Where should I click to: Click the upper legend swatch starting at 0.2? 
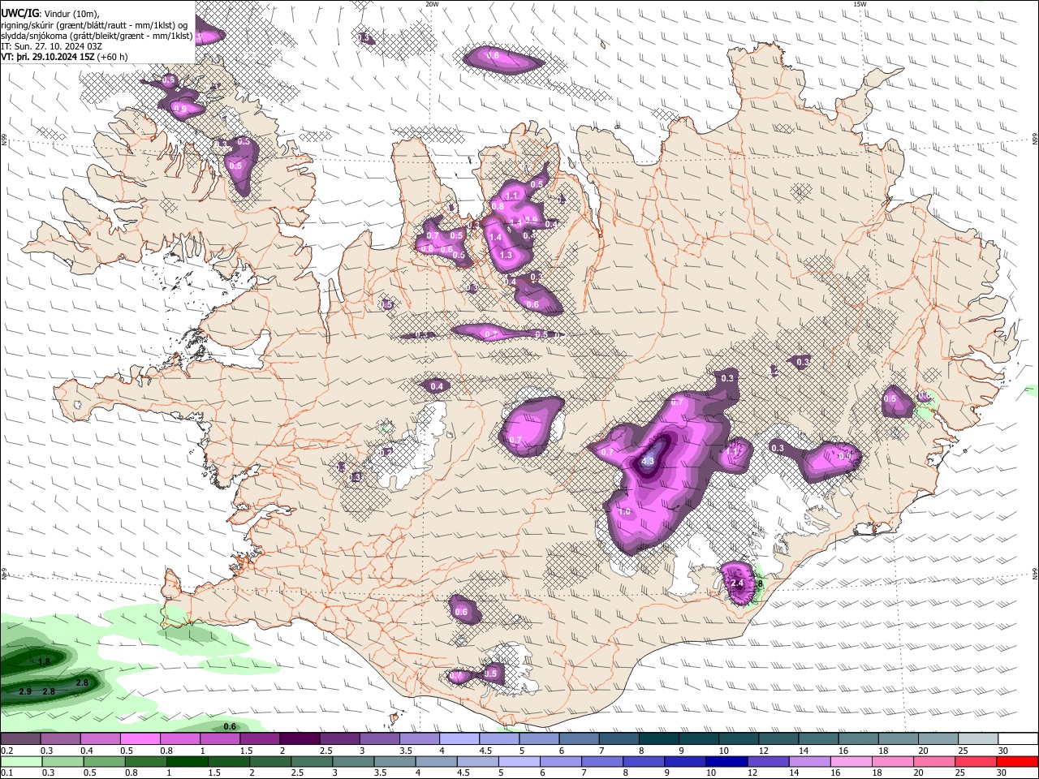pos(20,739)
